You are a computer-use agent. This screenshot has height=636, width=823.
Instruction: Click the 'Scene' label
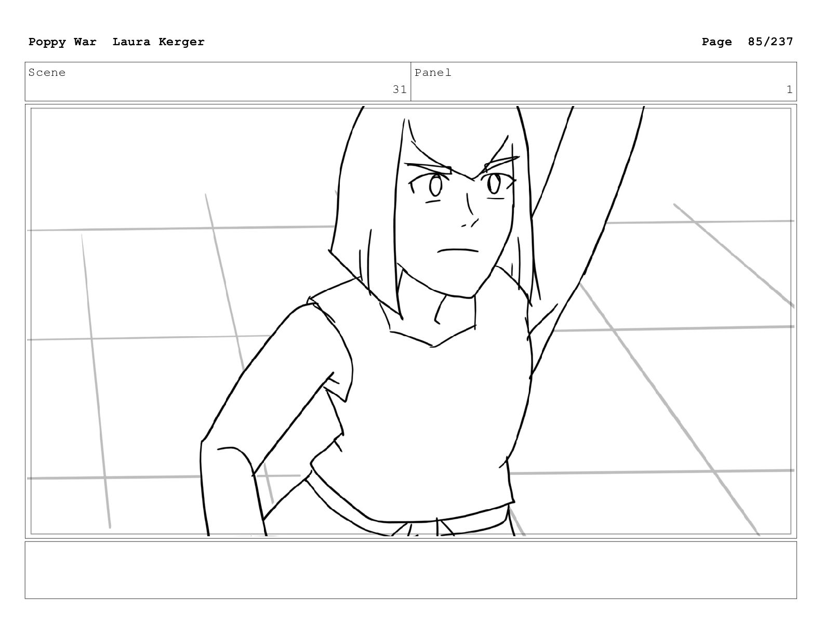tap(47, 73)
